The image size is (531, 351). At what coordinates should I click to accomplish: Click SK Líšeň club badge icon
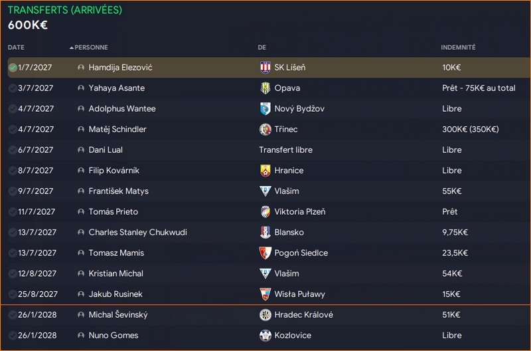tap(265, 68)
